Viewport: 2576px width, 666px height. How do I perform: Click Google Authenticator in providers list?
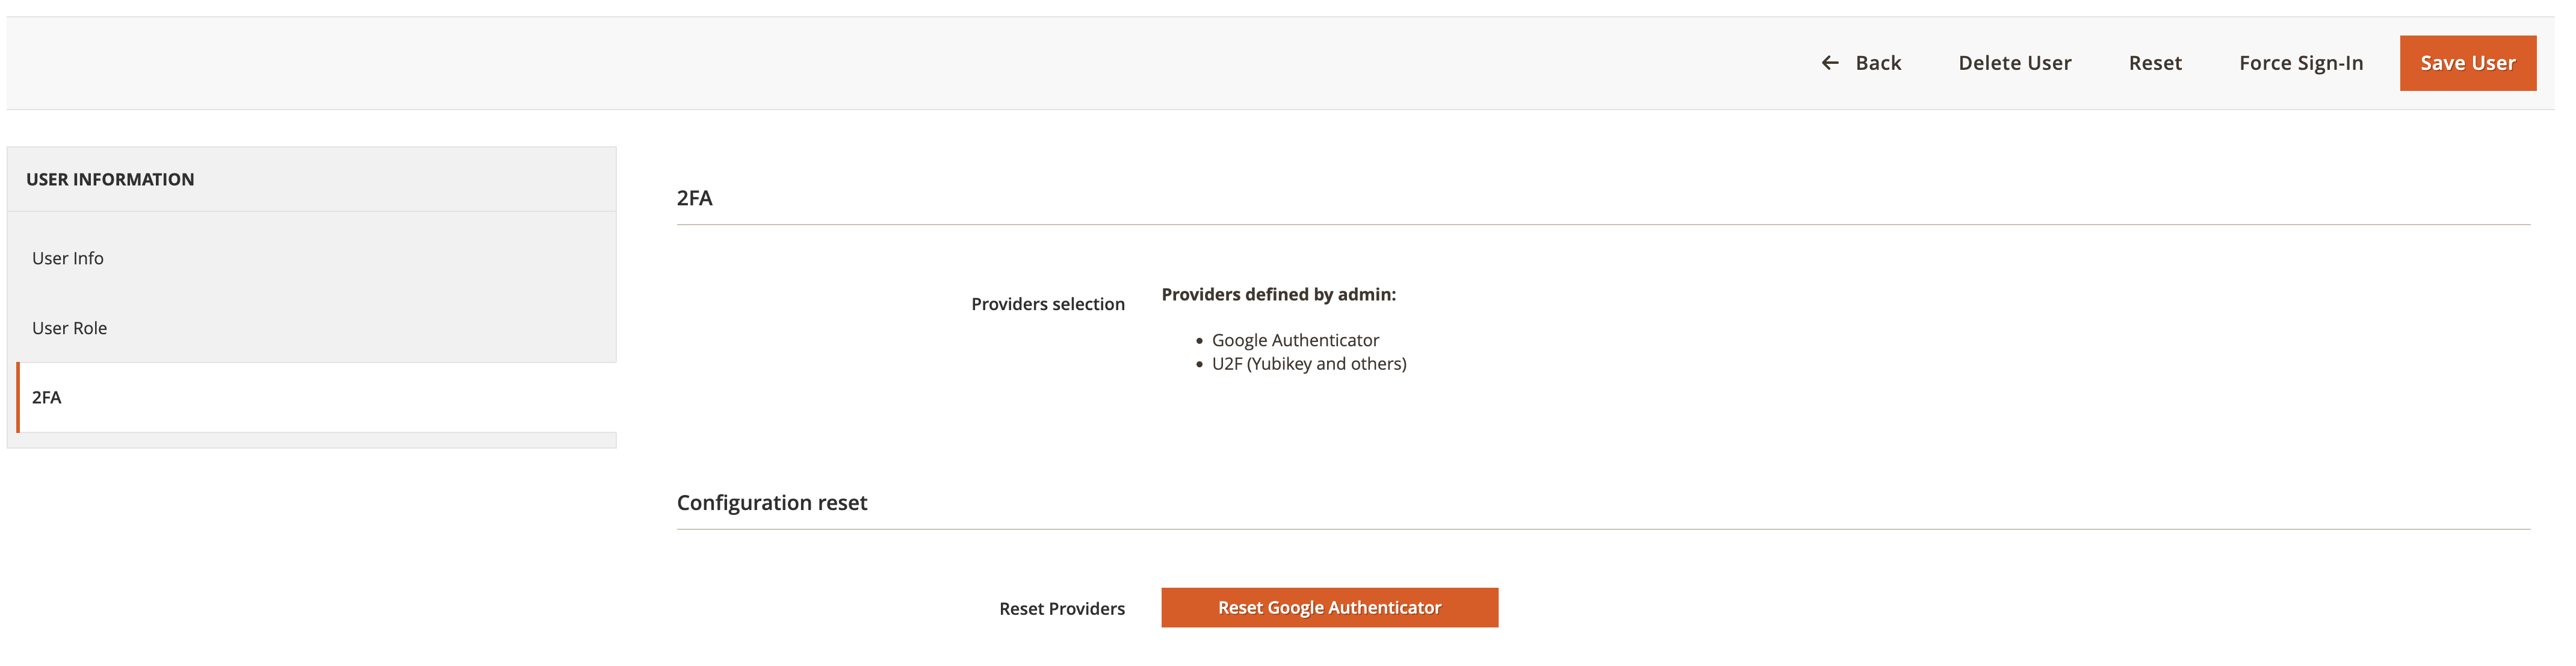pyautogui.click(x=1294, y=341)
